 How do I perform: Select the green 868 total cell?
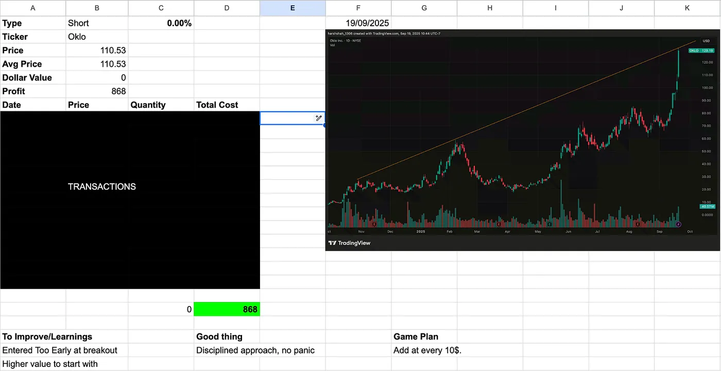(227, 309)
